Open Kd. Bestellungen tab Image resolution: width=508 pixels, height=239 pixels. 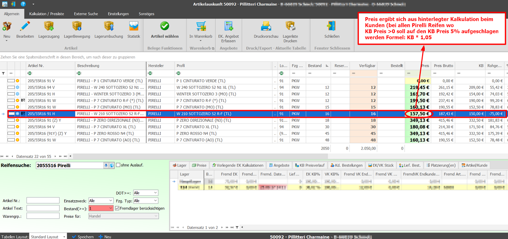click(346, 165)
